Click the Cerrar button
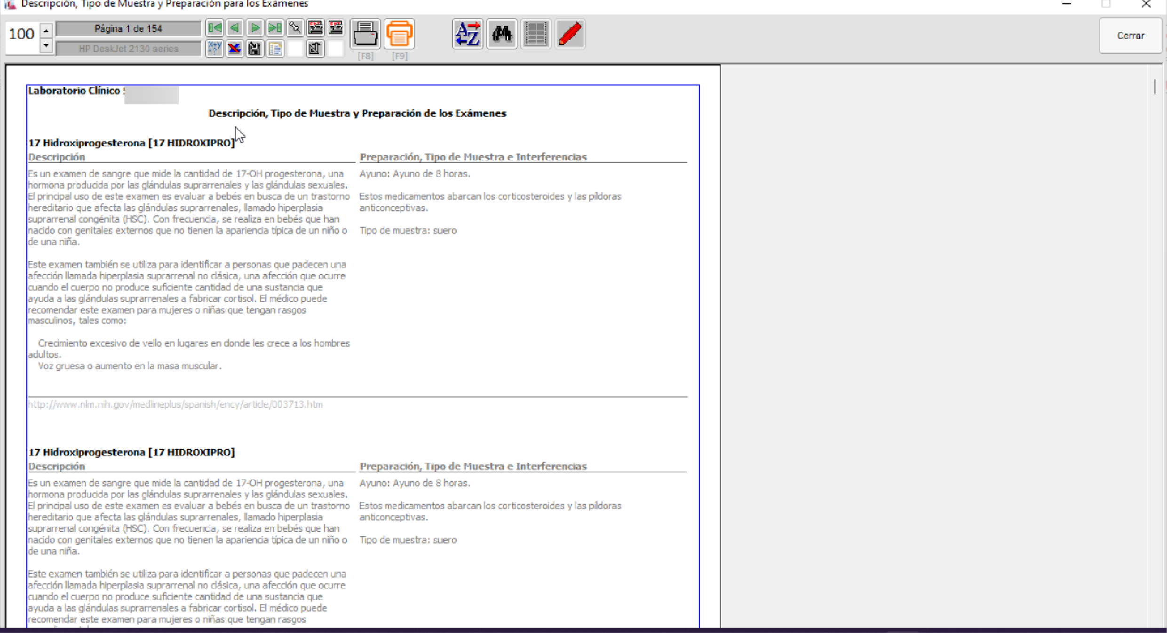The image size is (1167, 633). 1130,36
